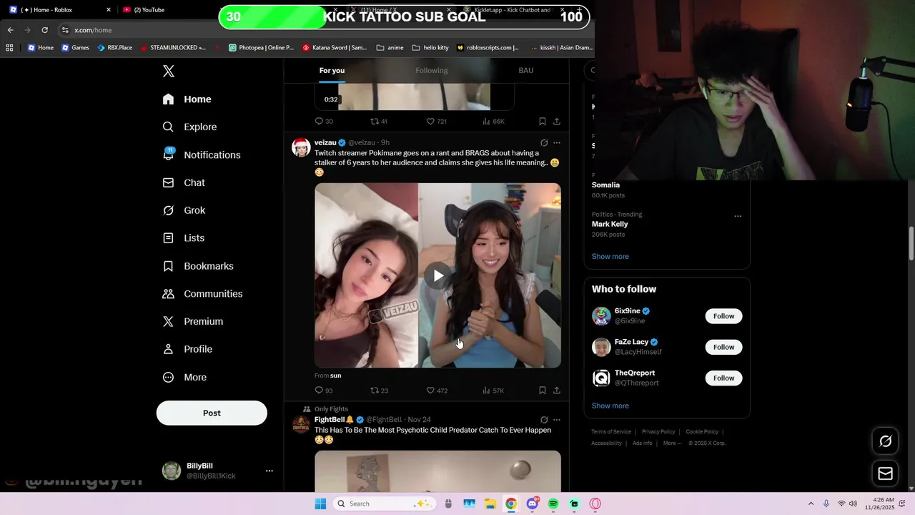Bookmark the top post with 66K views
The width and height of the screenshot is (915, 515).
(x=543, y=122)
